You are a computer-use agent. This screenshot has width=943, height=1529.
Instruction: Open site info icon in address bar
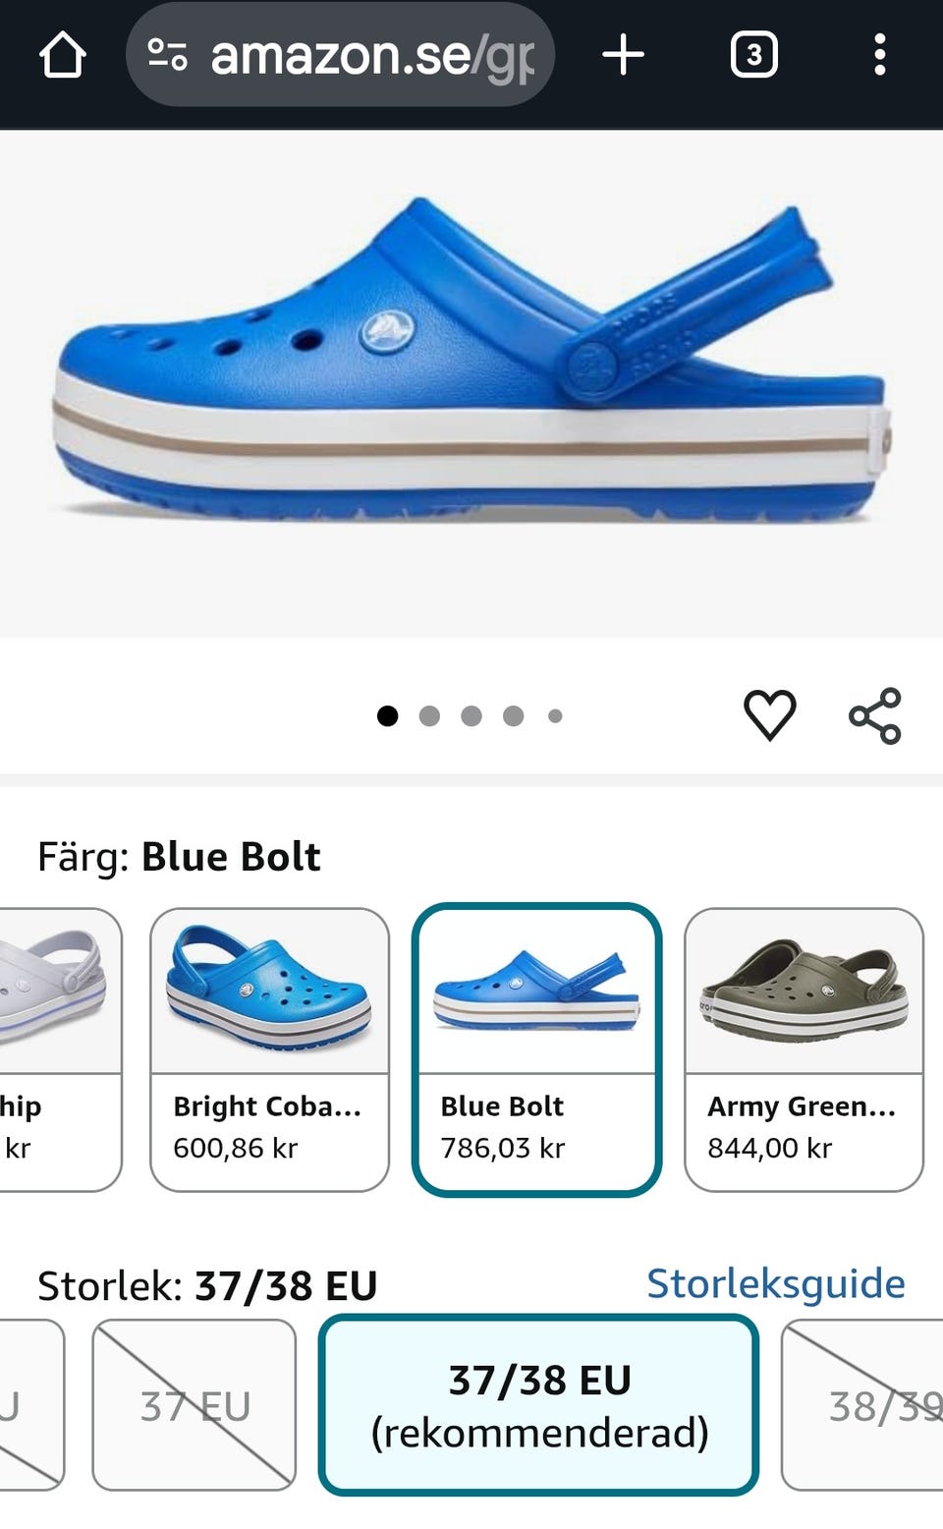(x=168, y=55)
